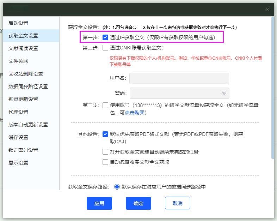Click the 取消 button
The width and height of the screenshot is (277, 221).
(178, 203)
